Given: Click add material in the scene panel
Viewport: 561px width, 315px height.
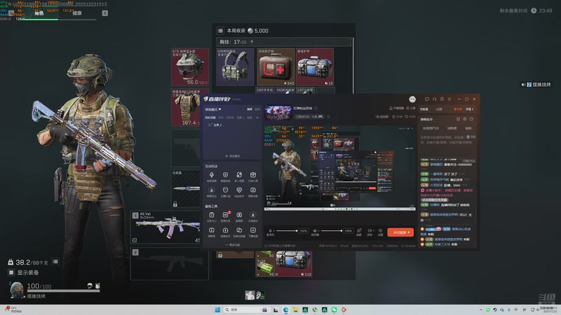Looking at the screenshot, I should tap(233, 156).
